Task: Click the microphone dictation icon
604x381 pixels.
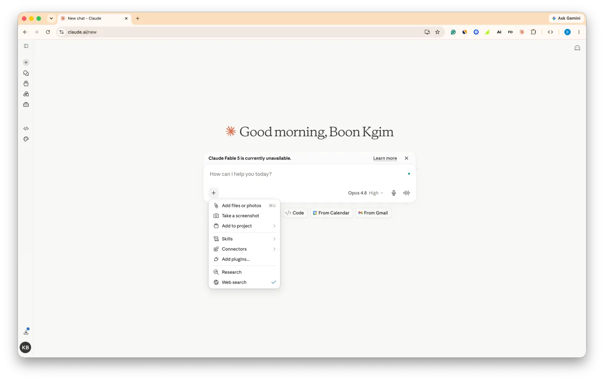Action: click(x=394, y=193)
